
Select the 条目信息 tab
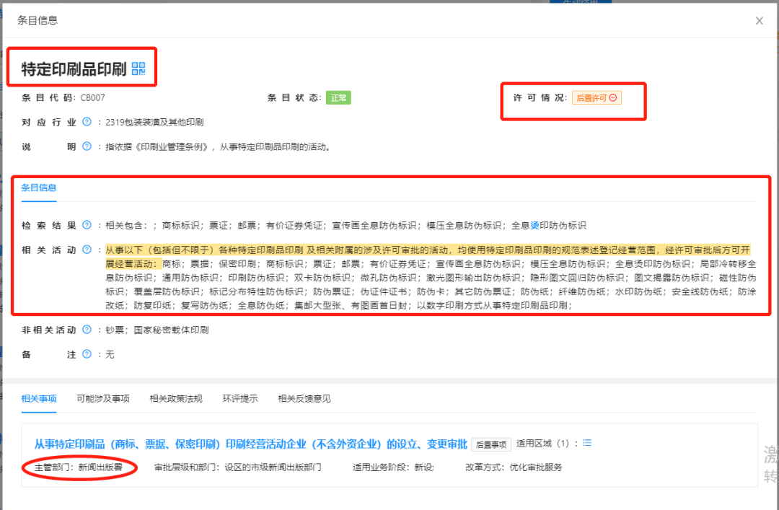tap(39, 188)
